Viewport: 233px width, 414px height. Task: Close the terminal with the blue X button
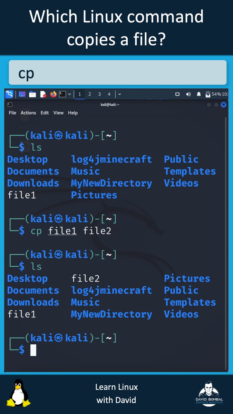click(x=224, y=105)
